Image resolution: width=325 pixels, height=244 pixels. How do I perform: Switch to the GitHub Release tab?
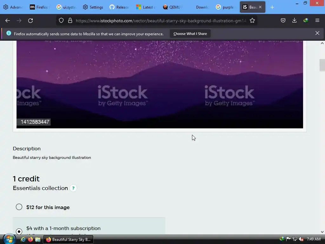click(119, 7)
